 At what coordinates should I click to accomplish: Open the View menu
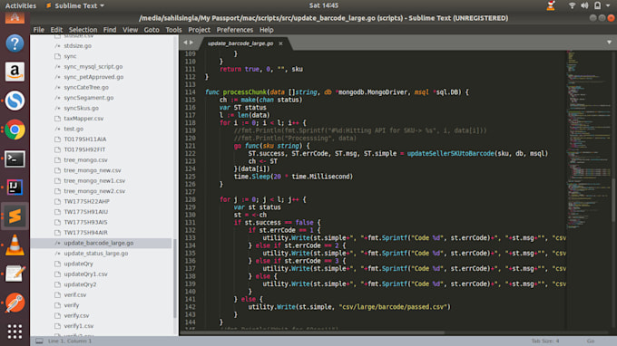pos(130,30)
